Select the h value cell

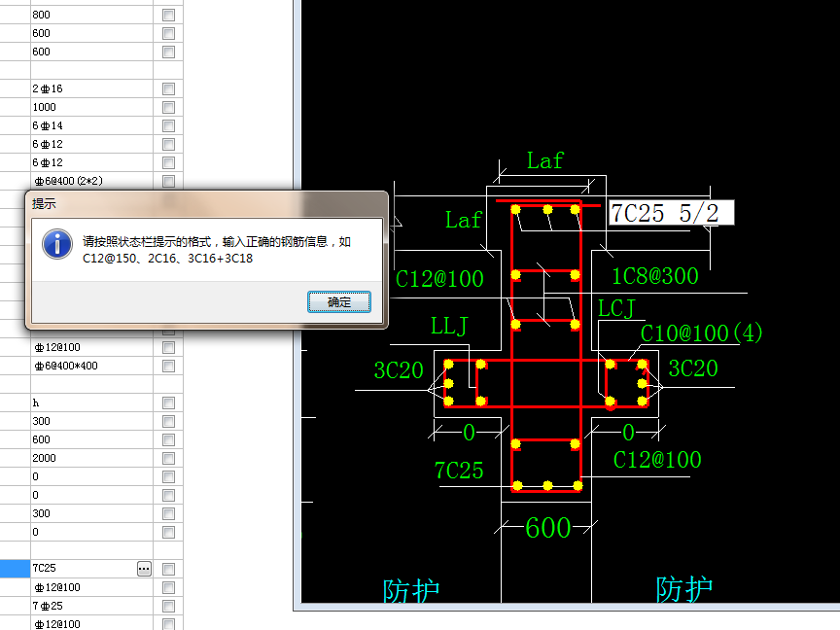click(91, 402)
